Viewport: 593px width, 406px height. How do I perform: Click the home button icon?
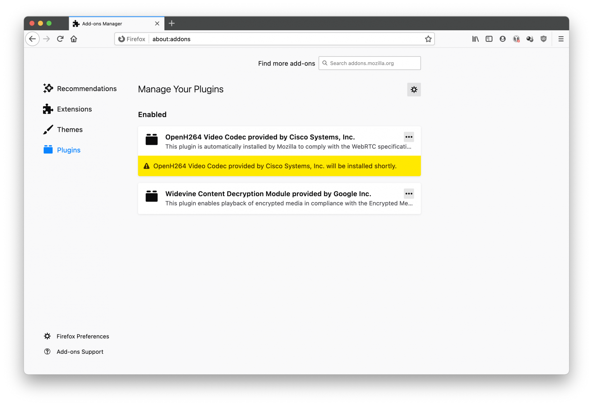click(74, 39)
